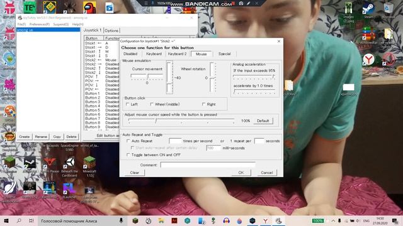403x226 pixels.
Task: Show hidden tray icons chevron
Action: tap(333, 220)
